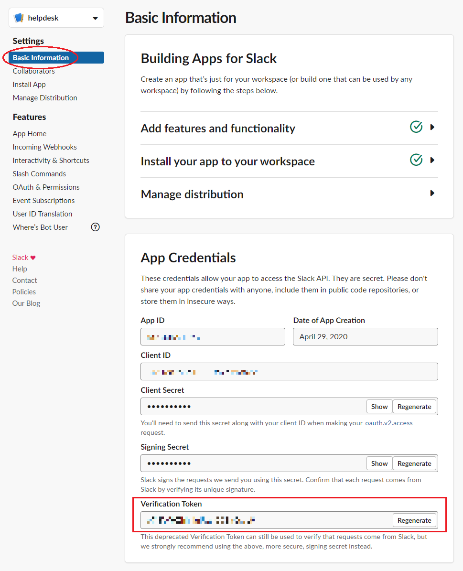Go to Install App settings
Viewport: 463px width, 571px height.
[x=29, y=85]
